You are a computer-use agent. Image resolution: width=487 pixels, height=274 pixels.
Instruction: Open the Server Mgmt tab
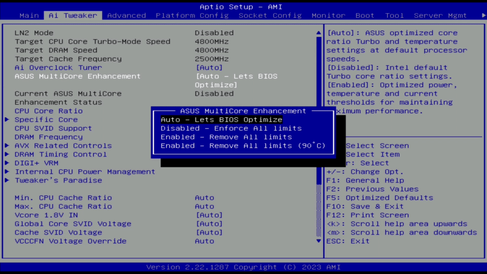(440, 16)
